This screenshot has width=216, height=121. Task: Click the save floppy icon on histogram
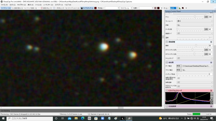(212, 99)
